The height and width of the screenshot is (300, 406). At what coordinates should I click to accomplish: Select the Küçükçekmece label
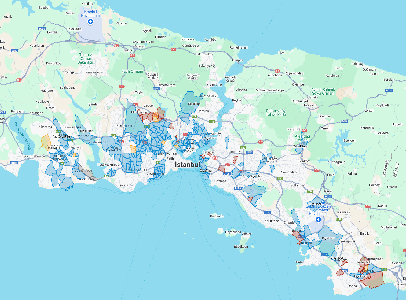coord(108,165)
